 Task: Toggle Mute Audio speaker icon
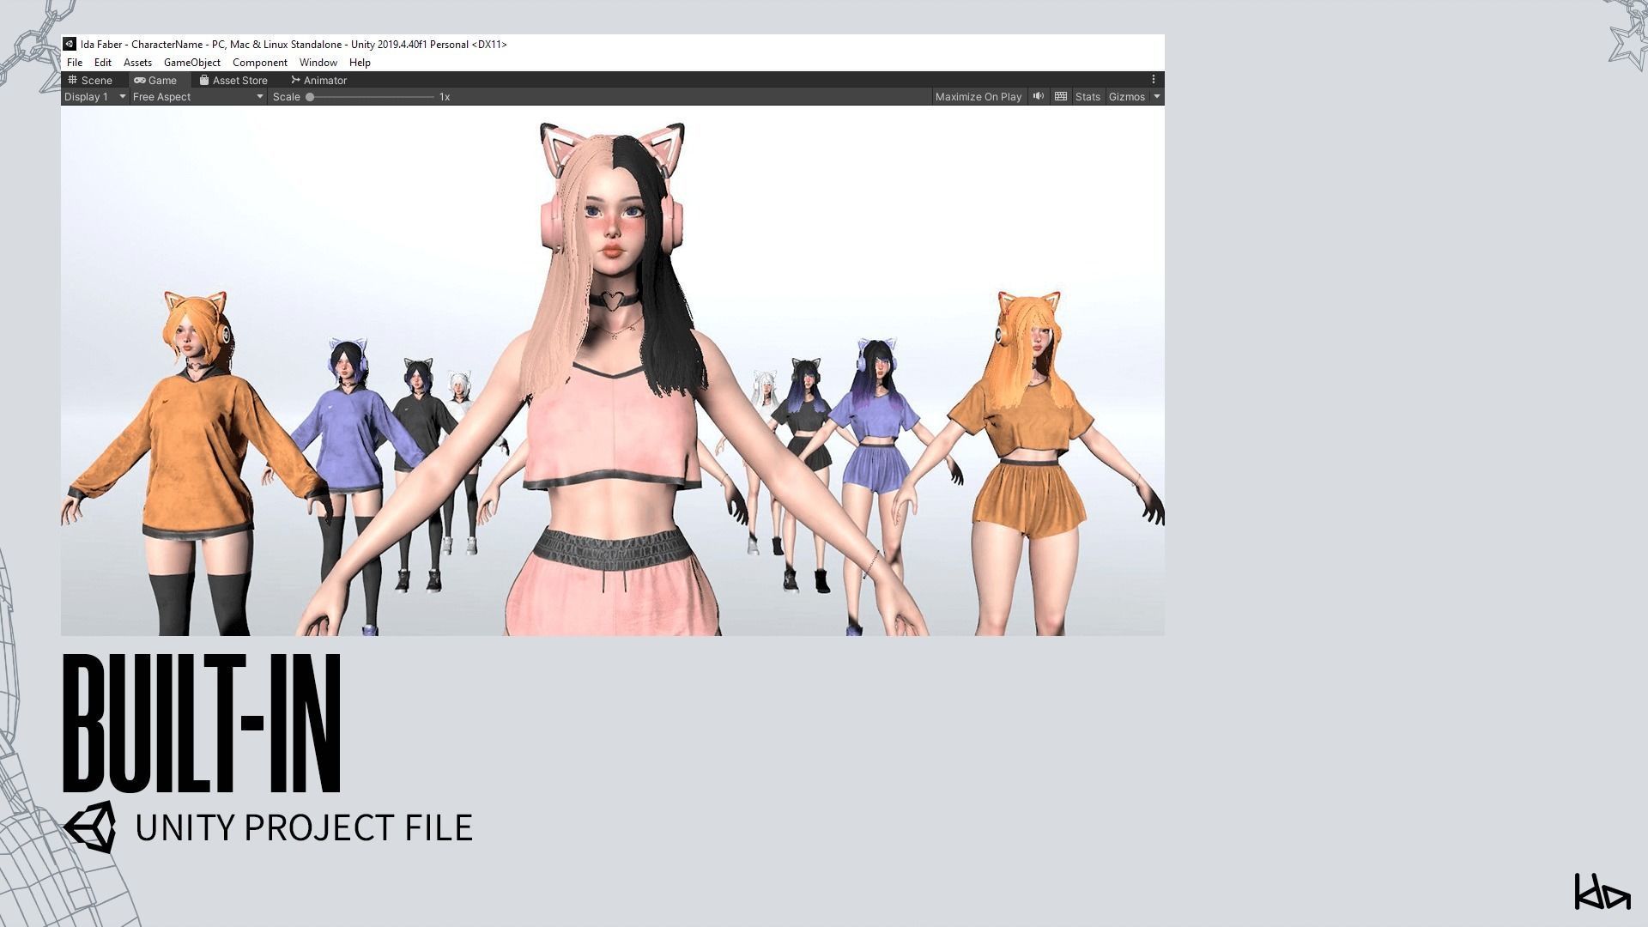pos(1039,96)
